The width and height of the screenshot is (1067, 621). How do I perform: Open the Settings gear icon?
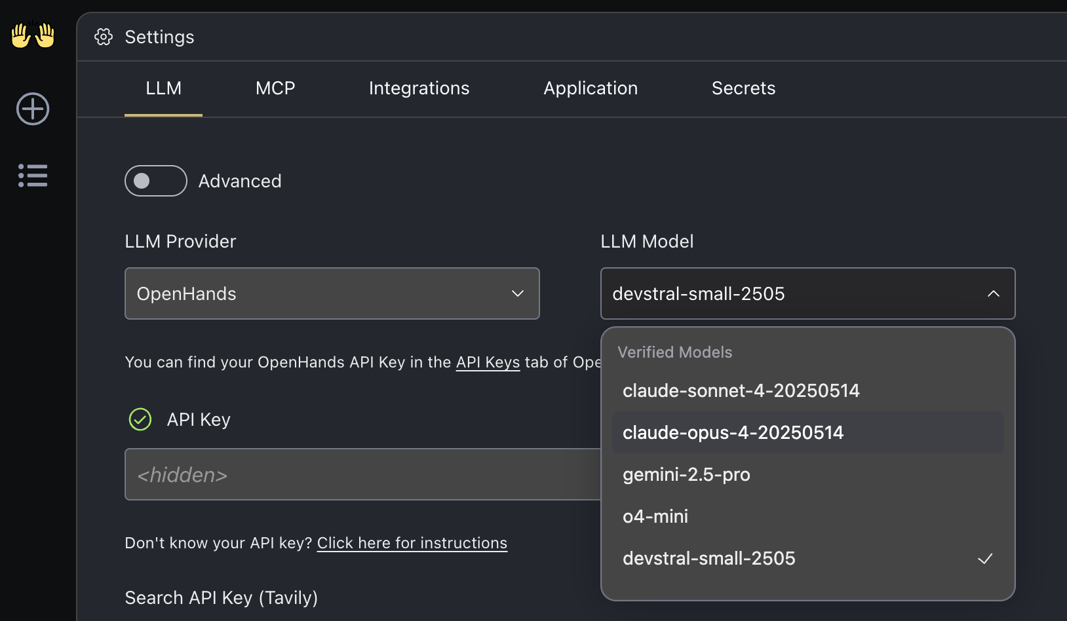coord(103,37)
